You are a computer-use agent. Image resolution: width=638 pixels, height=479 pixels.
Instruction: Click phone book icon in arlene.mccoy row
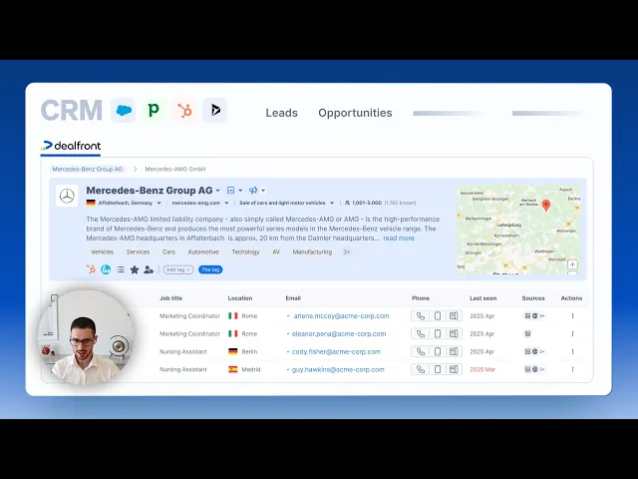pos(454,316)
